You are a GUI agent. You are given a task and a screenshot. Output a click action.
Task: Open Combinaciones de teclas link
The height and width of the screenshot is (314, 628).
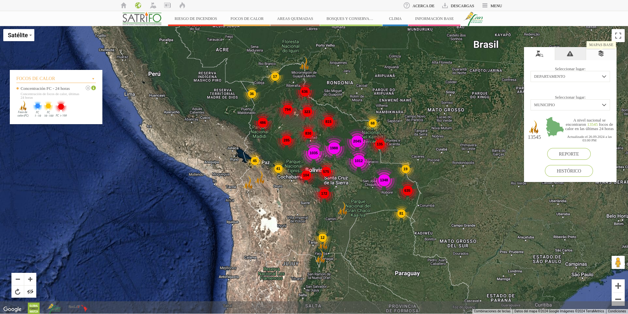[492, 311]
